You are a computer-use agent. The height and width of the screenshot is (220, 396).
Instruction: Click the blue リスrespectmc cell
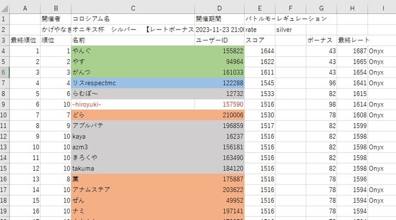point(133,83)
